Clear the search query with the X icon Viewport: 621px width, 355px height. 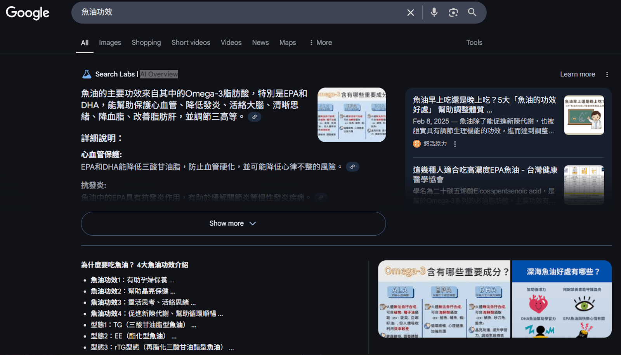click(410, 12)
